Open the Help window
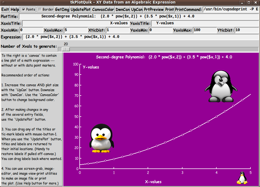This screenshot has width=260, height=187. point(15,10)
